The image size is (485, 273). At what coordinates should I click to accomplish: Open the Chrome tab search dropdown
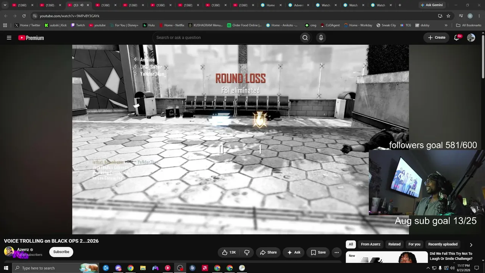(5, 5)
